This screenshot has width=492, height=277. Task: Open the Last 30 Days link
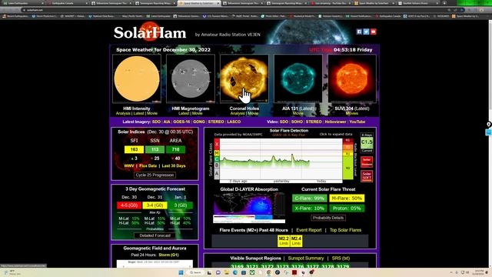pos(174,166)
